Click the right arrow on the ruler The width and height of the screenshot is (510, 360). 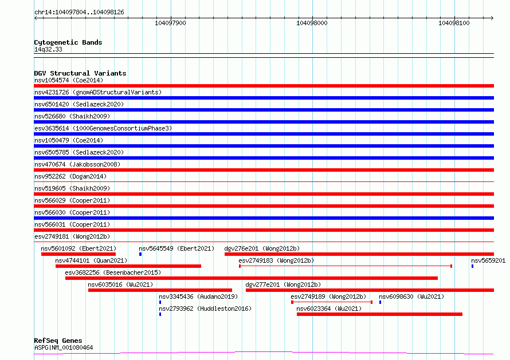point(492,18)
